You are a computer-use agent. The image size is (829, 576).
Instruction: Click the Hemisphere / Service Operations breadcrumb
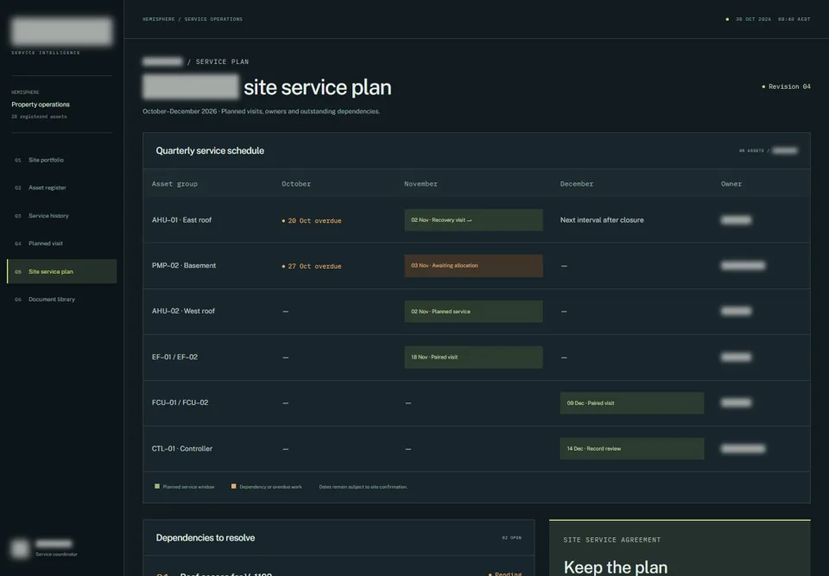pos(193,19)
